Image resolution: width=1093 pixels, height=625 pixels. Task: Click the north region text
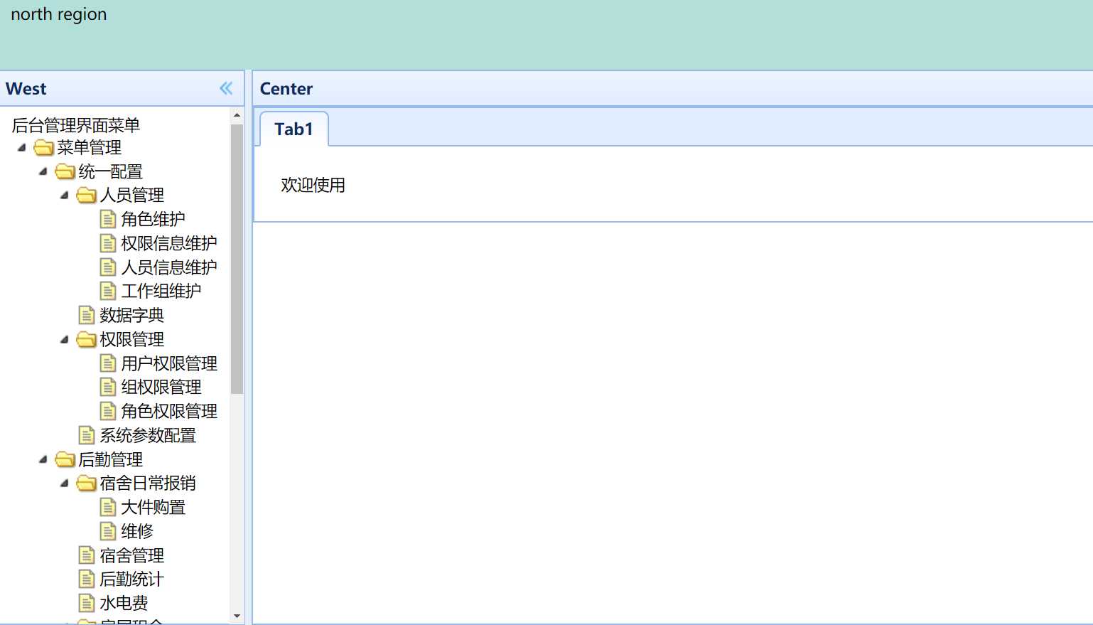tap(59, 14)
